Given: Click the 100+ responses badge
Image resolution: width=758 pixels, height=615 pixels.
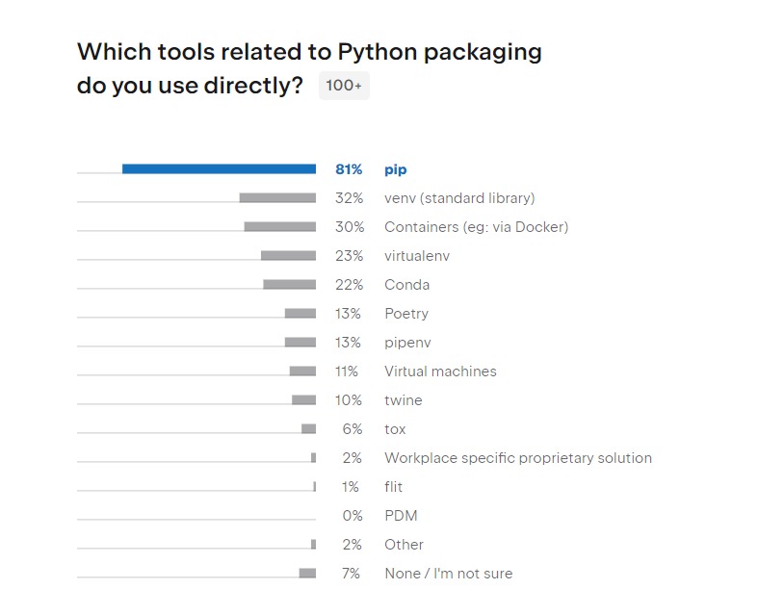Looking at the screenshot, I should [x=344, y=86].
